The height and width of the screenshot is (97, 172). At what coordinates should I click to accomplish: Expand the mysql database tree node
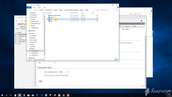coord(16,38)
